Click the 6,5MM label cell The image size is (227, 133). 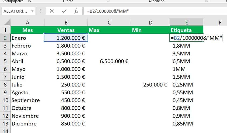[186, 61]
